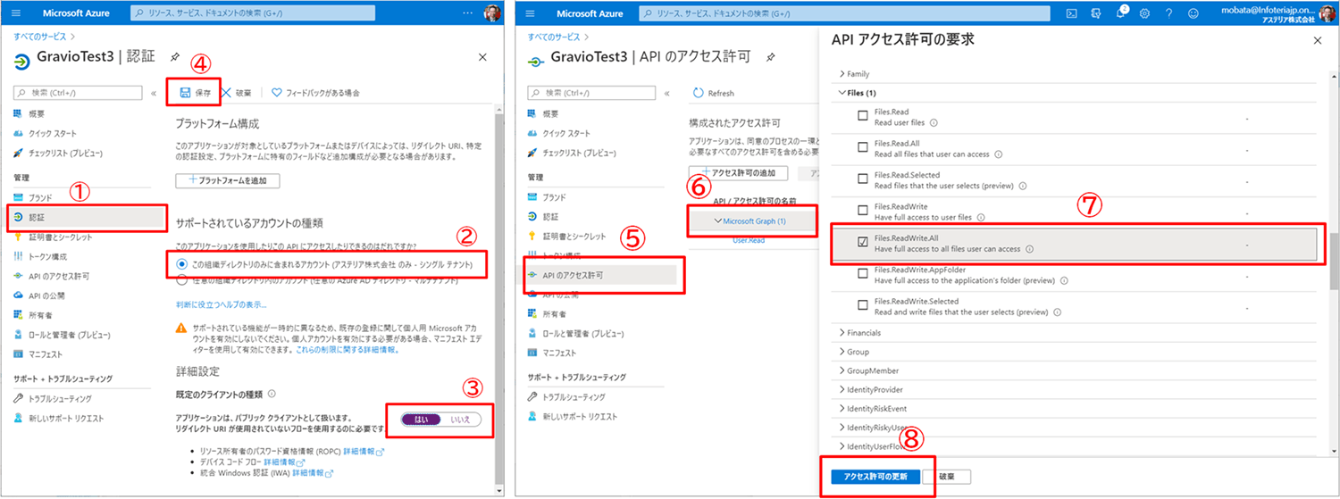Check the Files.ReadWrite permission
This screenshot has width=1340, height=499.
pos(863,209)
